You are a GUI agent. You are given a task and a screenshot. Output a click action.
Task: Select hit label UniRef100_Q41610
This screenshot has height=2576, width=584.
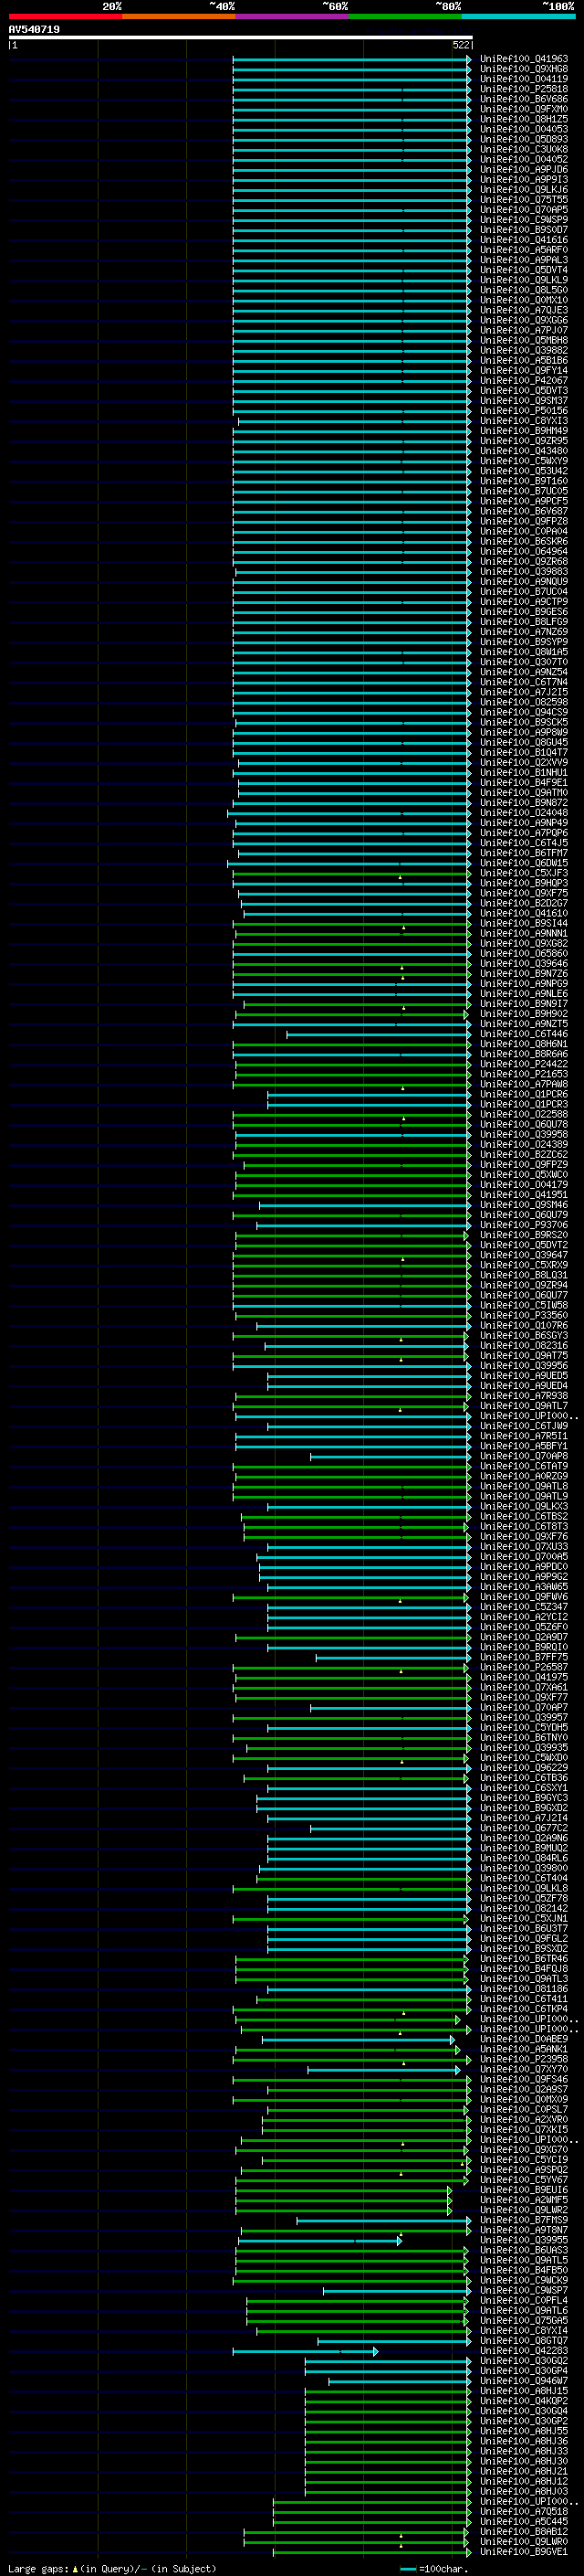point(524,913)
